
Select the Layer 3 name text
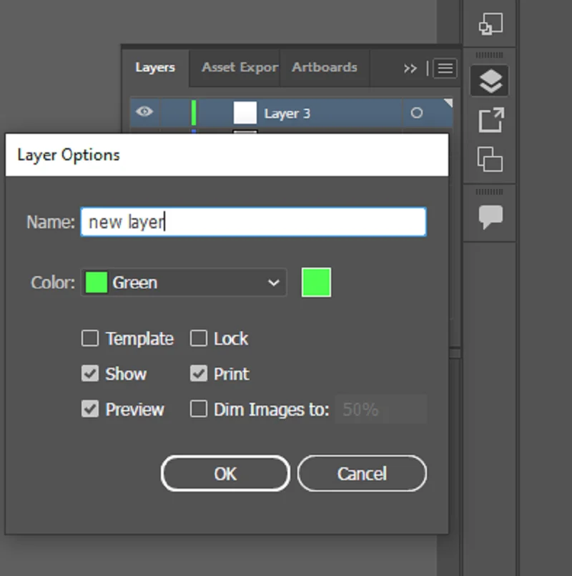click(x=287, y=114)
